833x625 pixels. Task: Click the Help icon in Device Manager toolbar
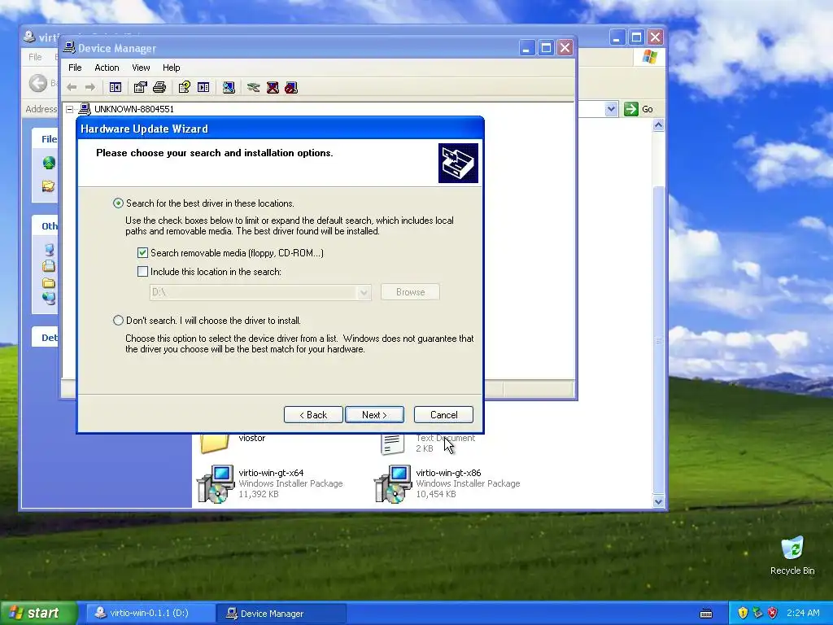[x=185, y=87]
